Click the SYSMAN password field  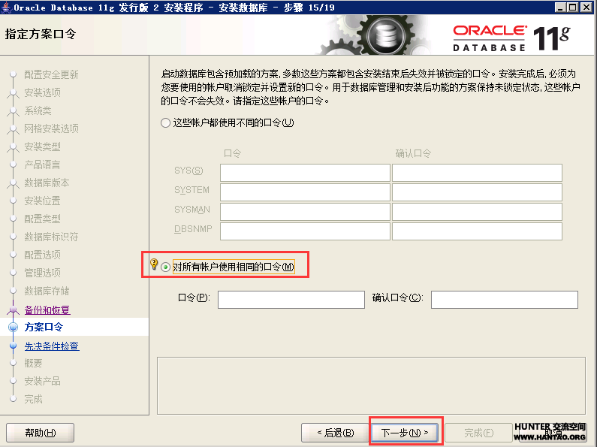point(305,212)
